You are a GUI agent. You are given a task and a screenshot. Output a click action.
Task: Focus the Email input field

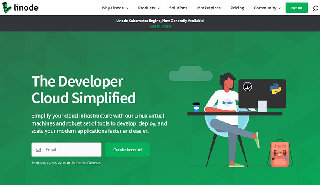click(70, 150)
